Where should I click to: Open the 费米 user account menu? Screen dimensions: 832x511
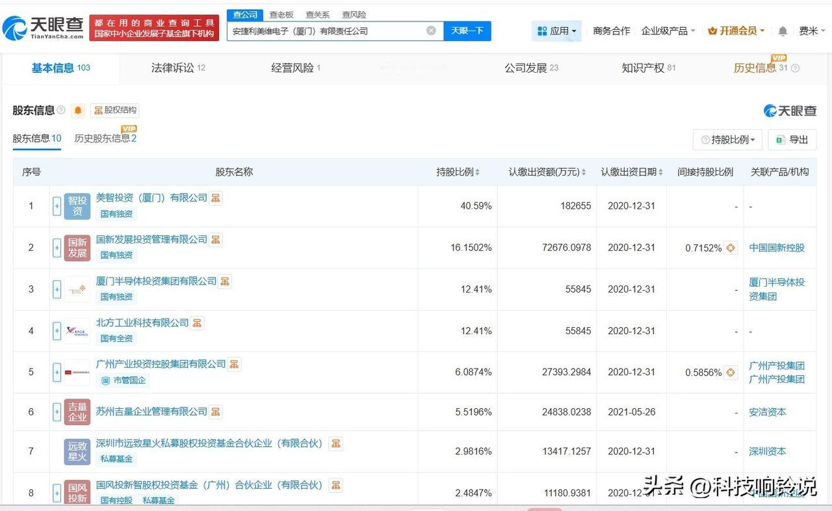812,31
